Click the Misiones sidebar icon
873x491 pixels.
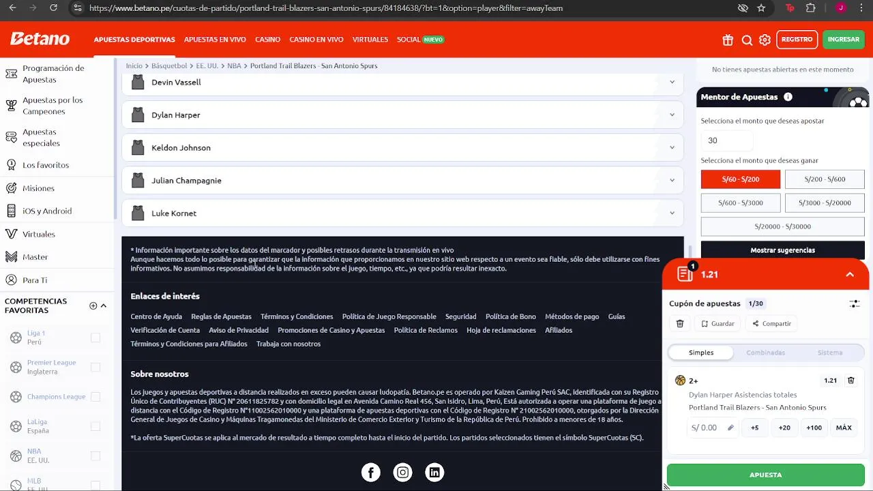point(11,188)
